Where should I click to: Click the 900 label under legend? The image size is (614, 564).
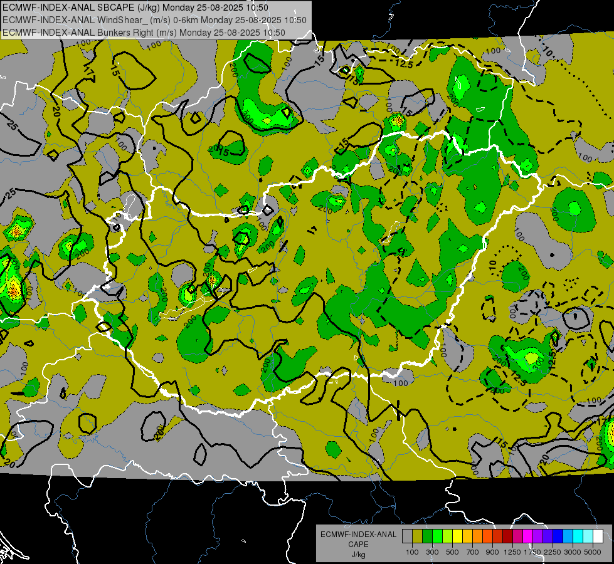click(x=492, y=552)
